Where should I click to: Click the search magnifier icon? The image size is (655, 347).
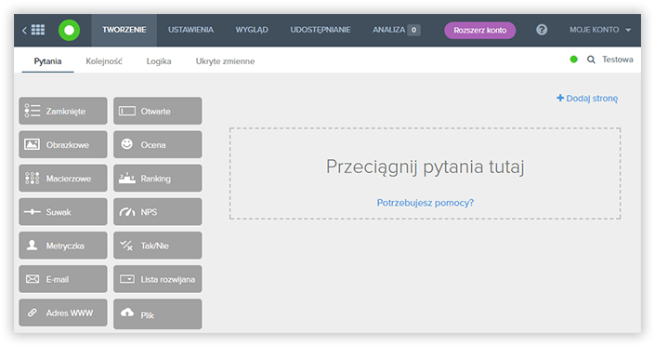[x=591, y=60]
